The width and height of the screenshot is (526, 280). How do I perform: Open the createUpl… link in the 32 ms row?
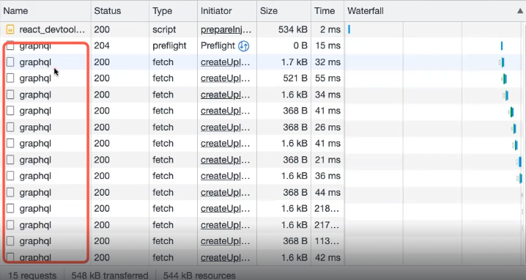226,62
